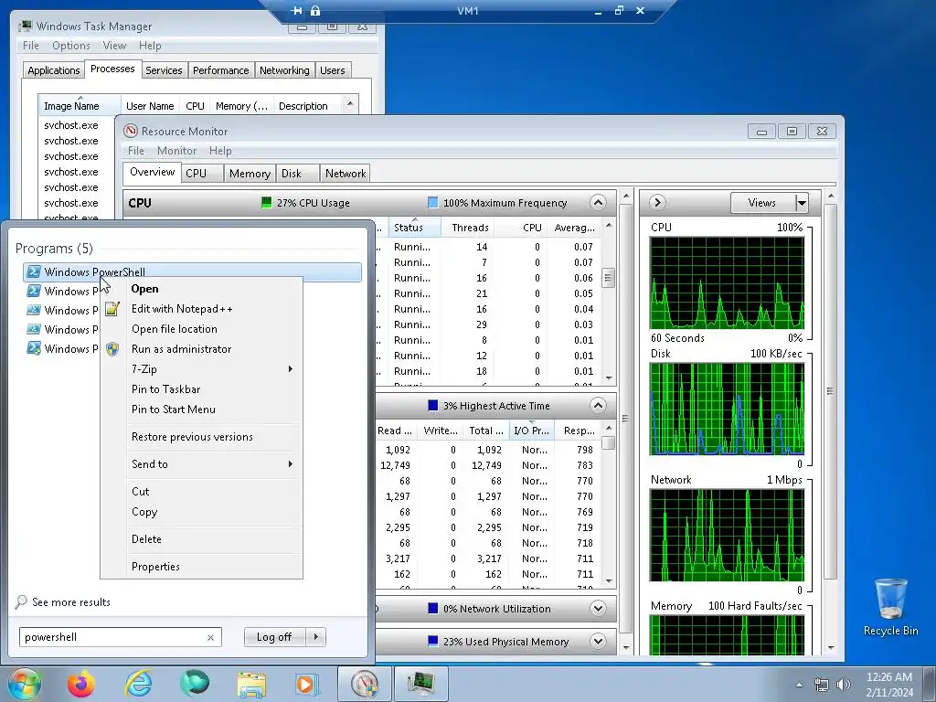The width and height of the screenshot is (936, 702).
Task: Switch to Task Manager taskbar button
Action: (420, 684)
